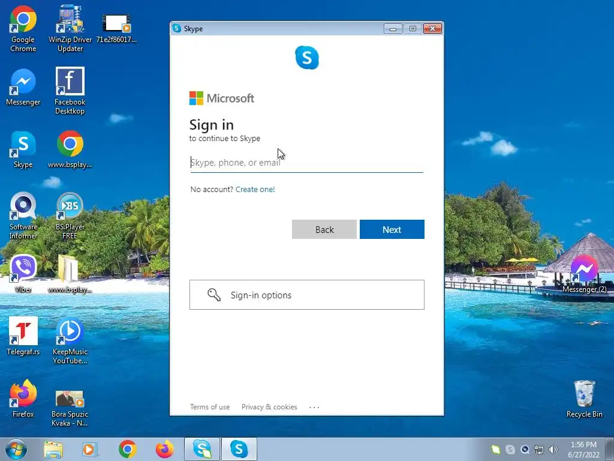
Task: Open the Create one! link
Action: pos(255,189)
